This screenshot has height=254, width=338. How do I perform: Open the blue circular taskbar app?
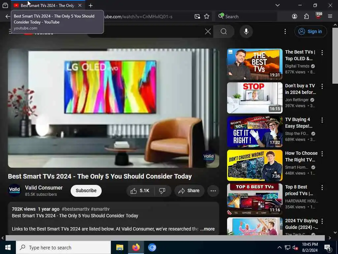[152, 247]
